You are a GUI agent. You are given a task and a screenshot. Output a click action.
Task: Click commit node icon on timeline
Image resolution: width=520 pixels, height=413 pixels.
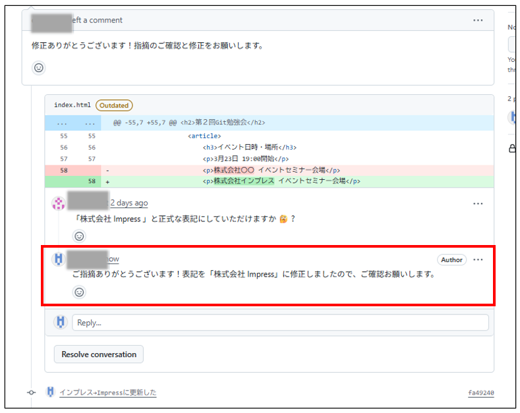click(32, 393)
